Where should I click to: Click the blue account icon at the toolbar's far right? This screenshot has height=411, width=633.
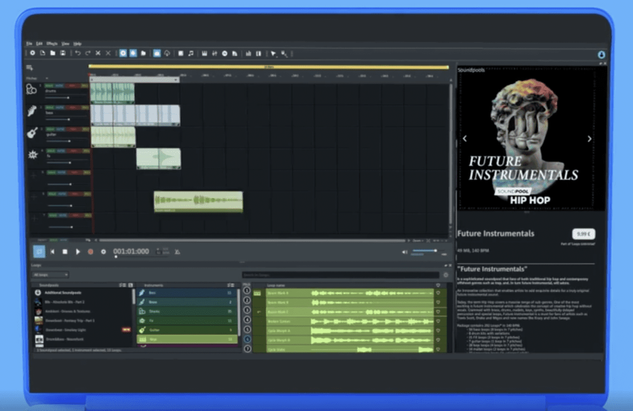(x=602, y=54)
